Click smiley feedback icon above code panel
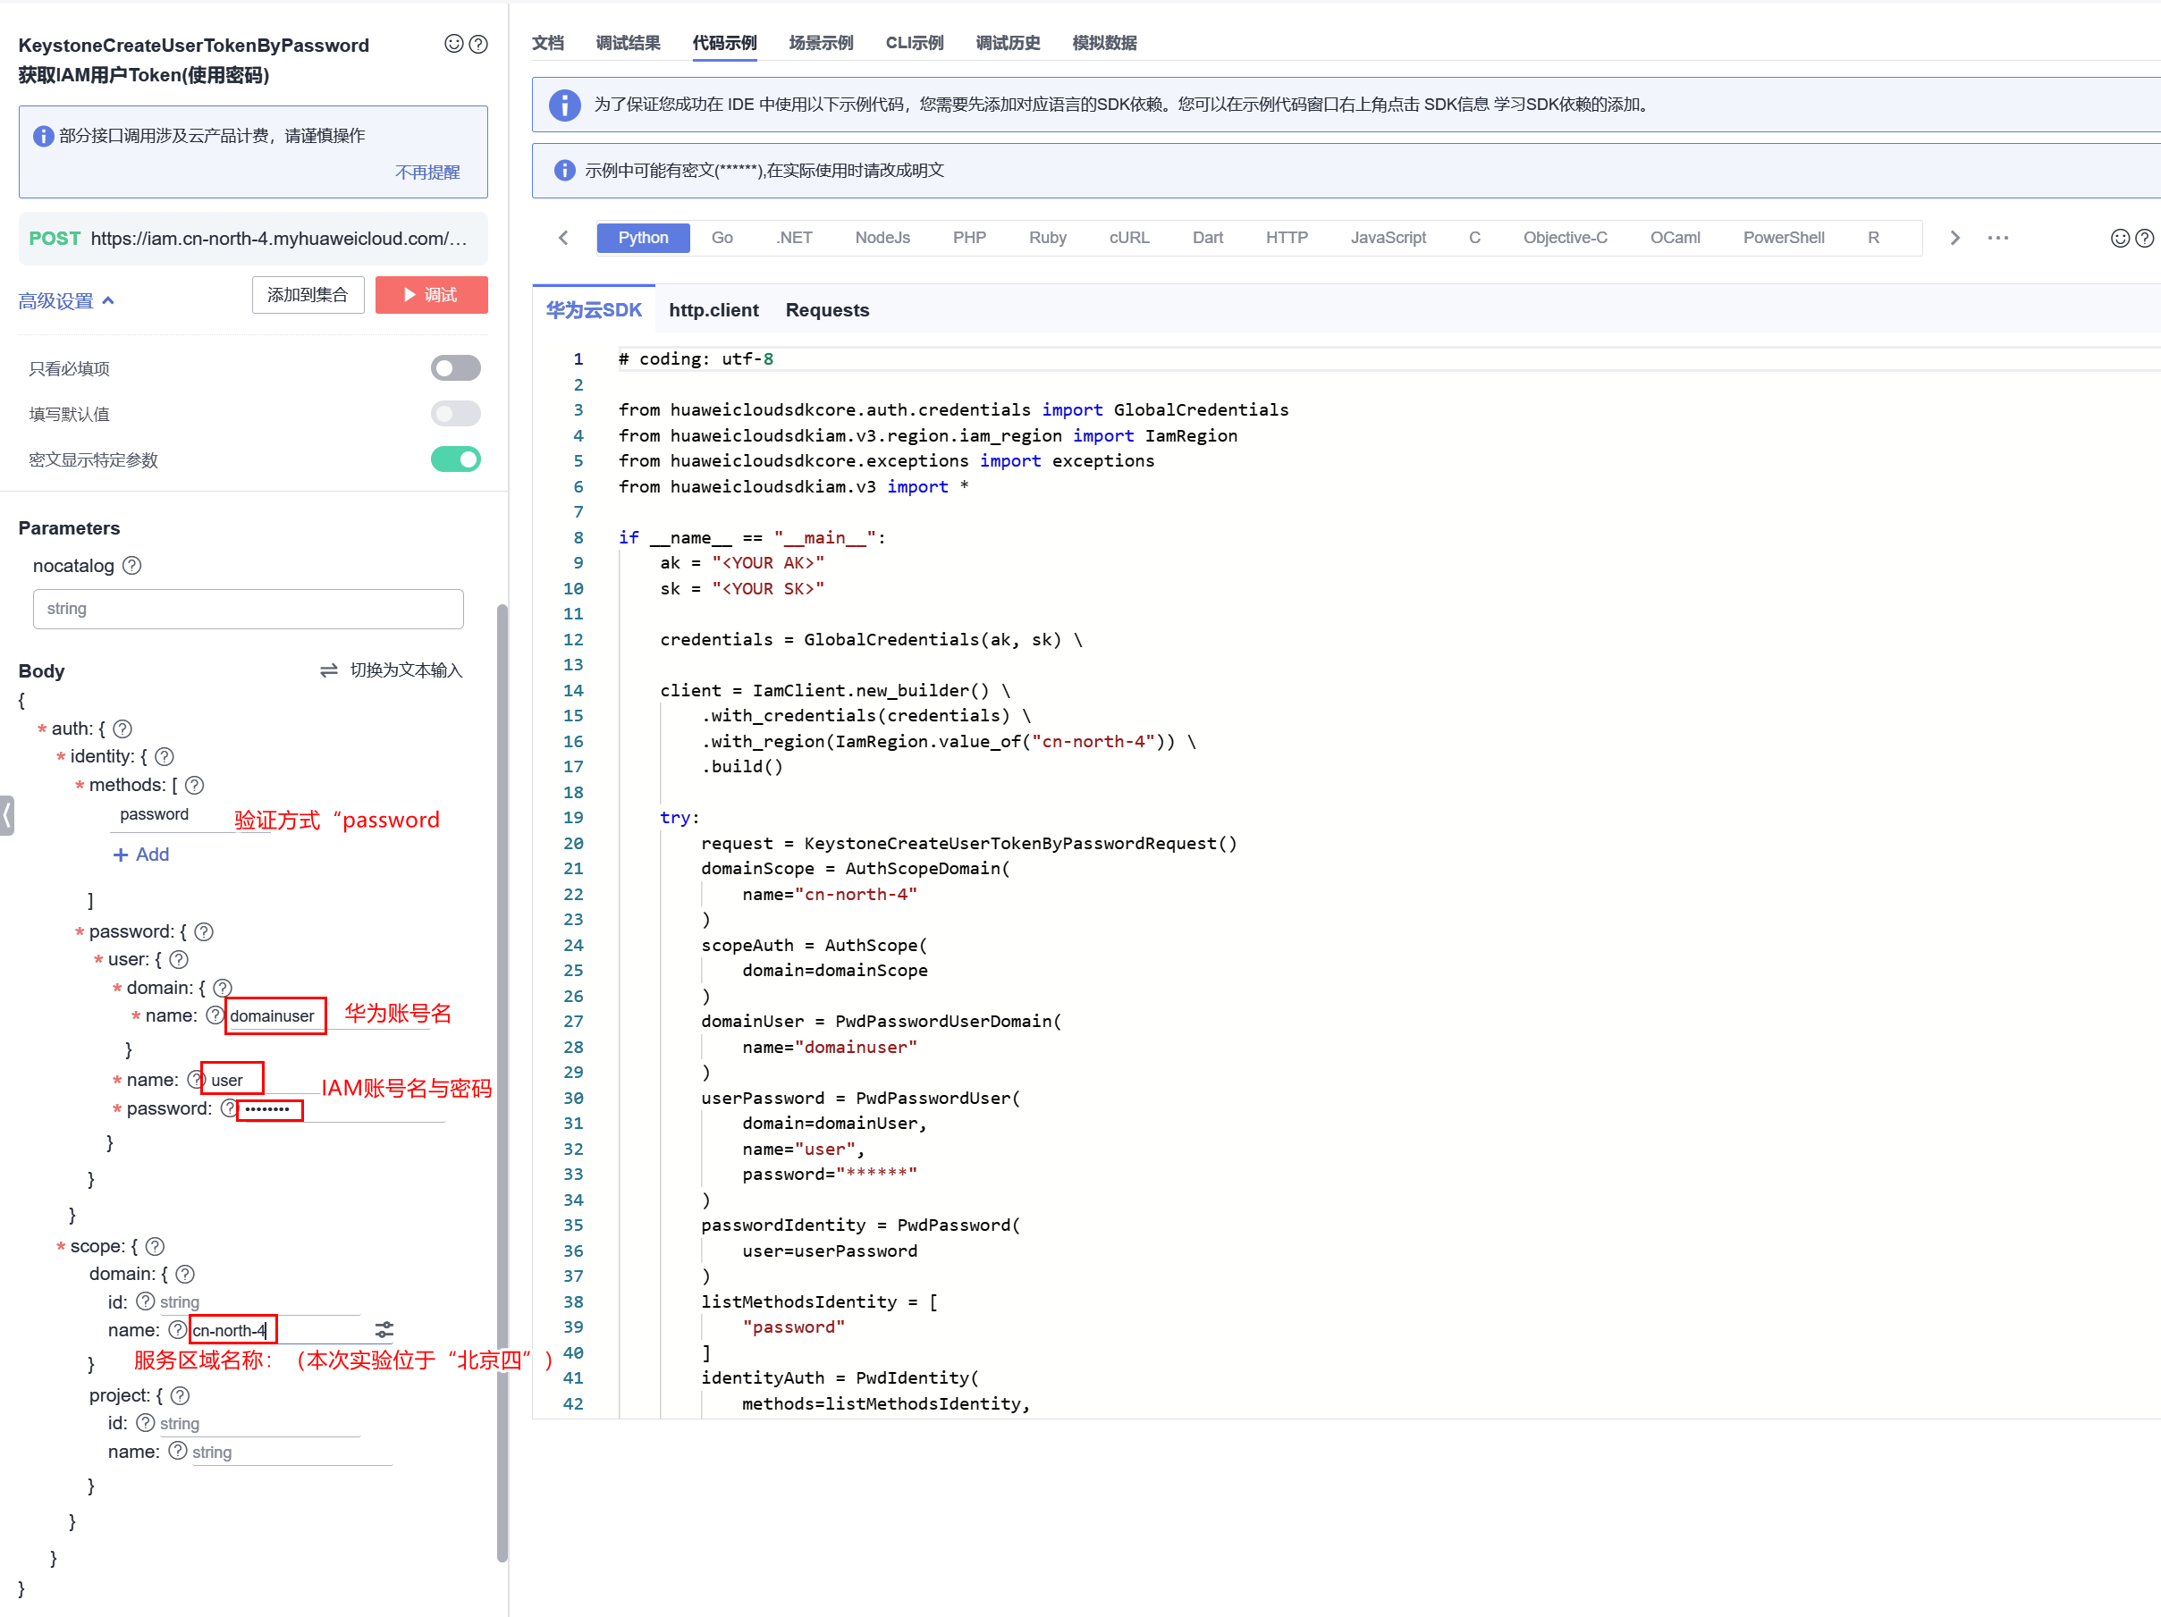Screen dimensions: 2161x1617 (x=2119, y=239)
